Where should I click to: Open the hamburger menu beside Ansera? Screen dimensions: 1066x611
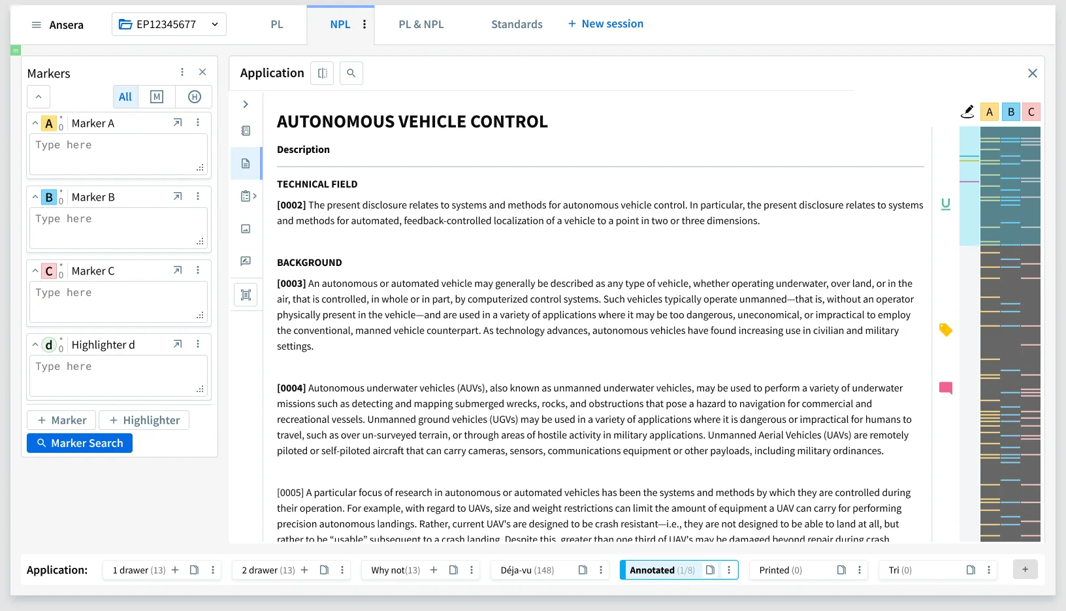(x=37, y=25)
